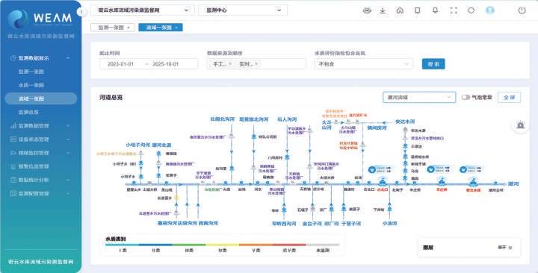Click the WEAM logo
Viewport: 538px width, 273px height.
40,18
